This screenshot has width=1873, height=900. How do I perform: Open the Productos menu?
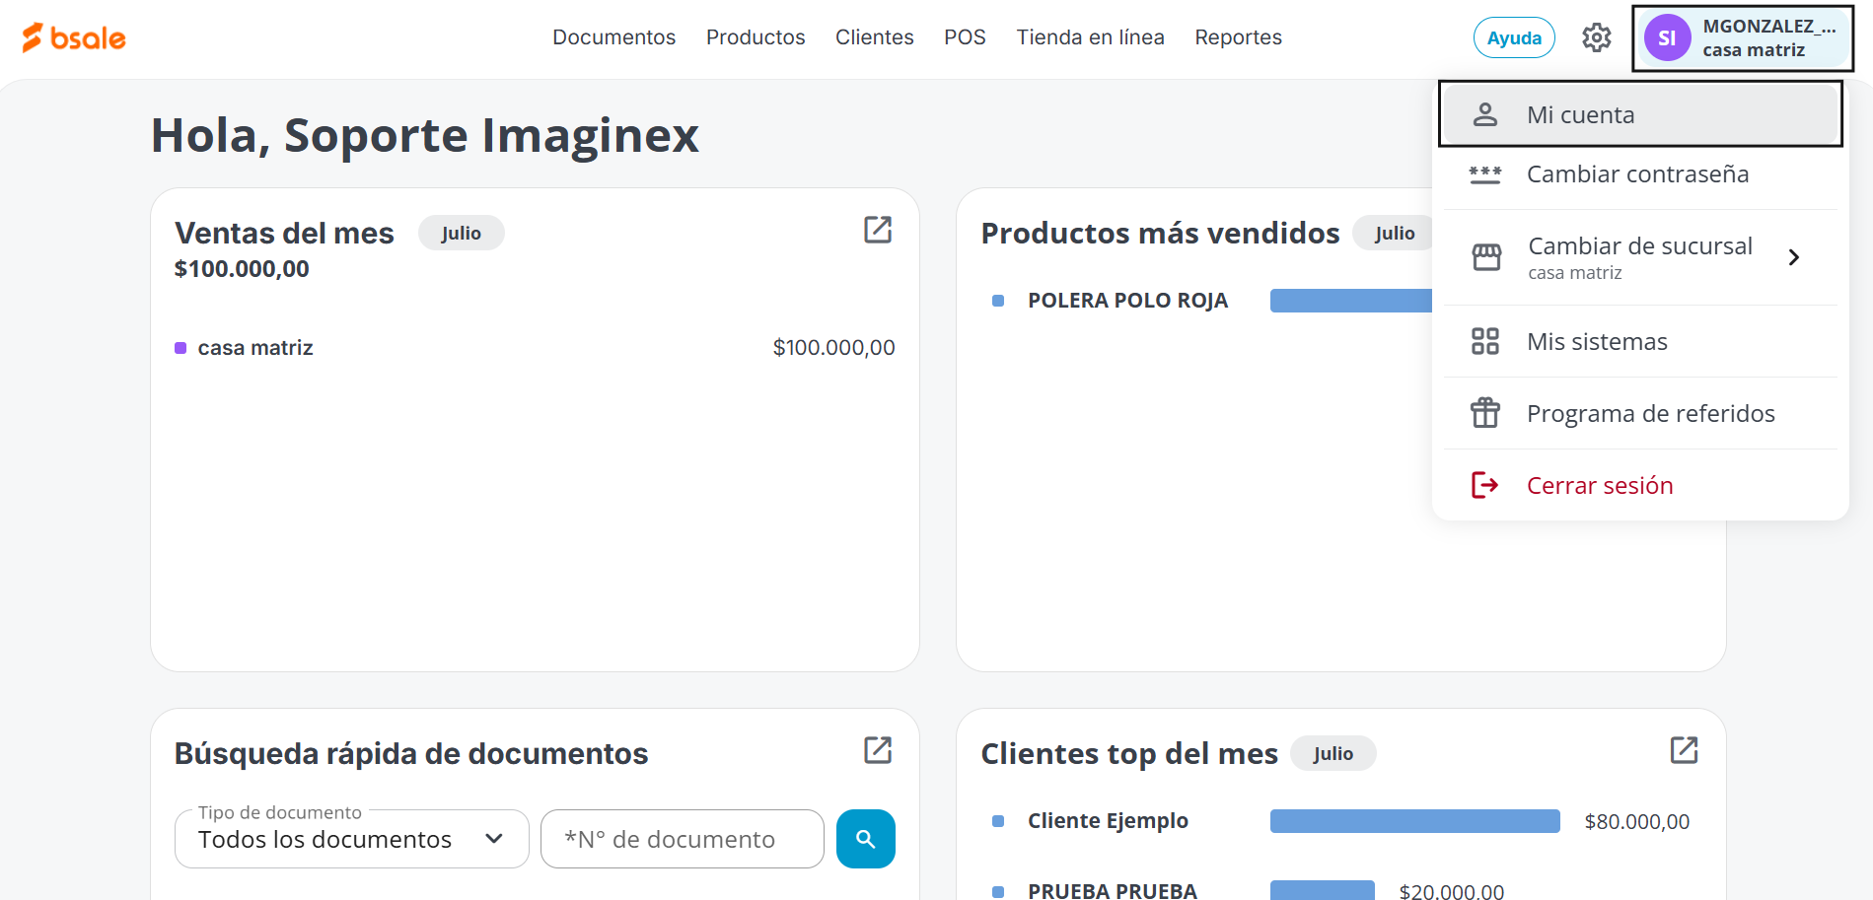(756, 37)
